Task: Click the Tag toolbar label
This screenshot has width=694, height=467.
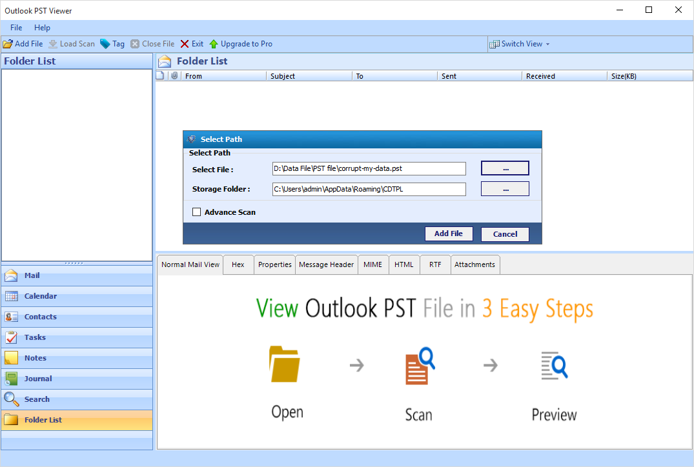Action: tap(118, 44)
